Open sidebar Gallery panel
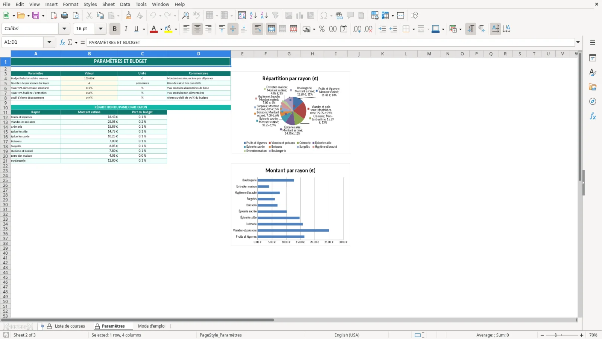The height and width of the screenshot is (339, 602). [x=593, y=87]
